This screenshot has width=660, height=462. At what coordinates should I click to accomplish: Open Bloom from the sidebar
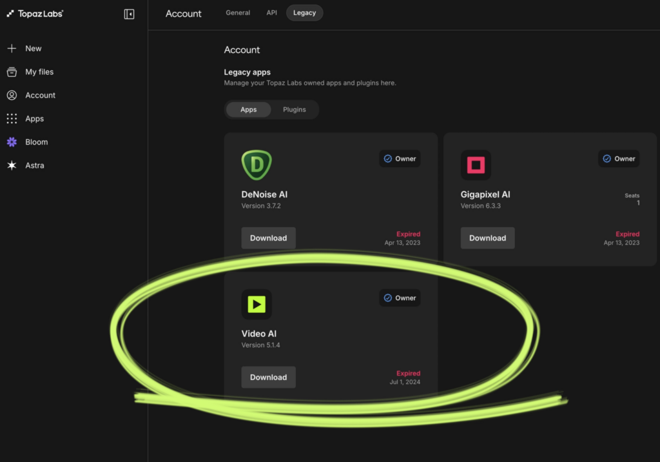[x=36, y=142]
